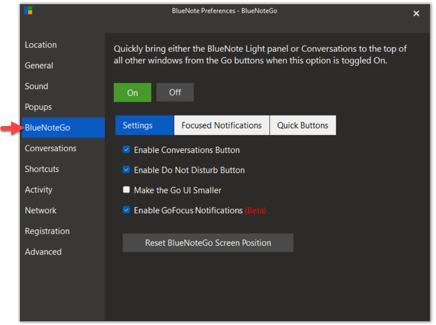Turn BlueNoteGo On with green button
Viewport: 436px width, 325px height.
(x=132, y=92)
